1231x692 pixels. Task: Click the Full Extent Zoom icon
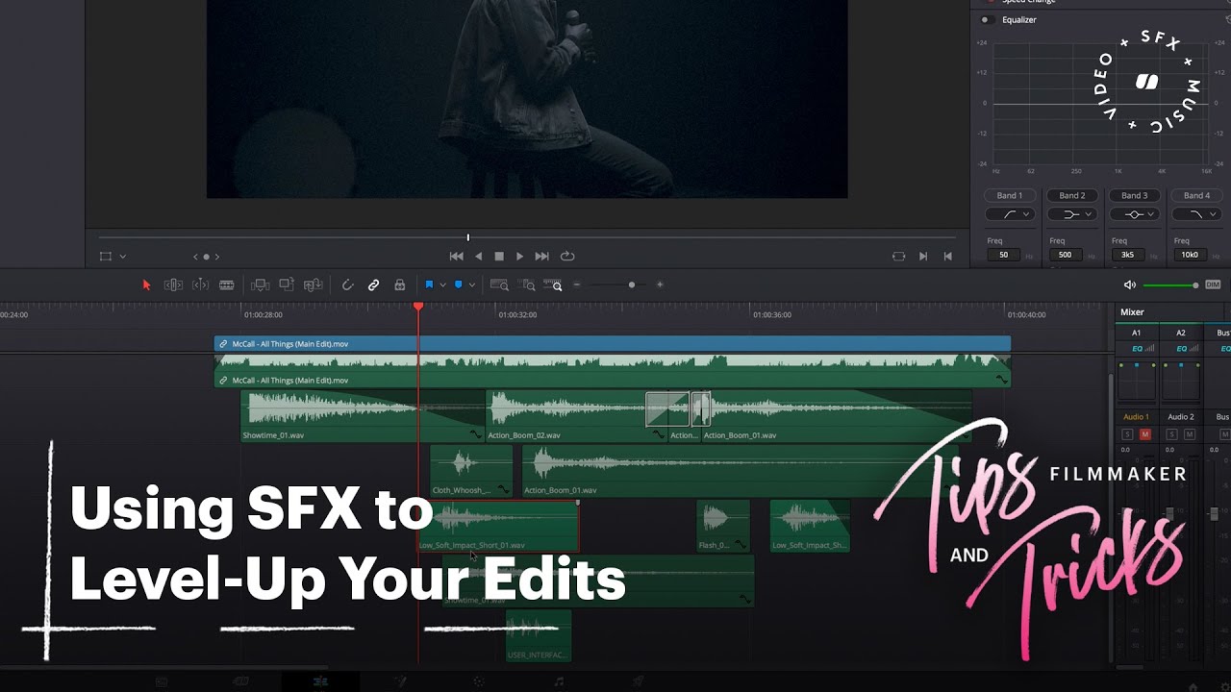[x=499, y=284]
